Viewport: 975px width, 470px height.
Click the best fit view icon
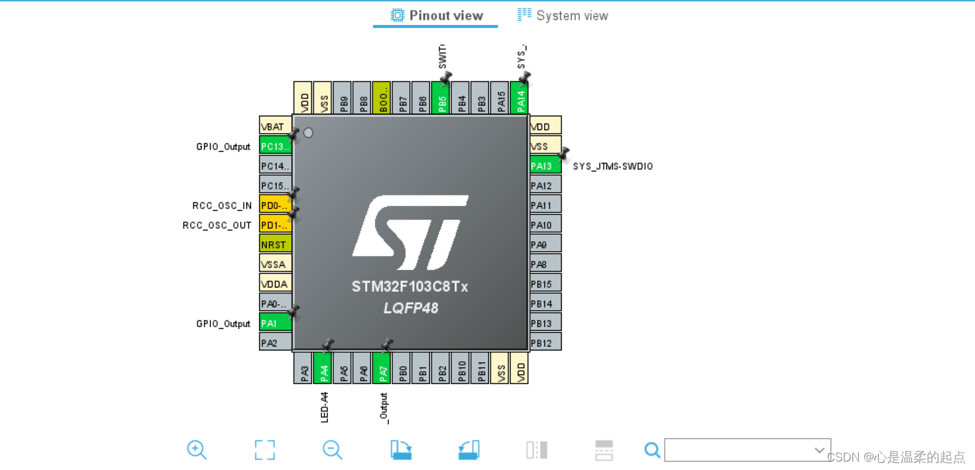coord(264,450)
